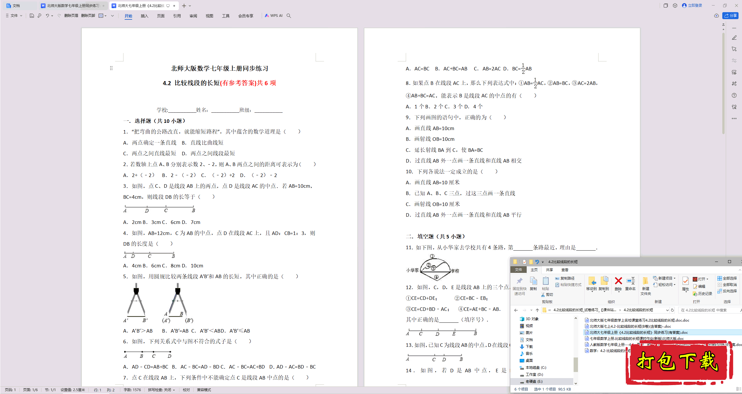Screen dimensions: 742x394
Task: Switch to the 引用 ribbon tab
Action: coord(177,16)
